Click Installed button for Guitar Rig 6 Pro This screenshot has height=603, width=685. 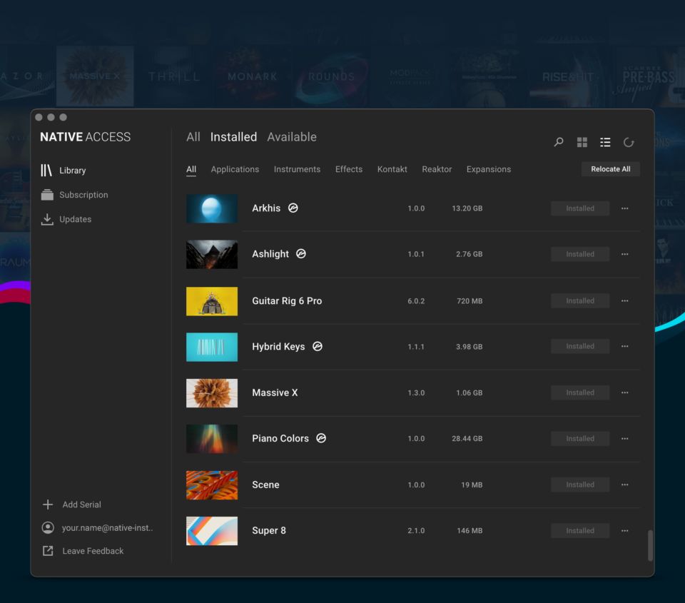pyautogui.click(x=579, y=301)
